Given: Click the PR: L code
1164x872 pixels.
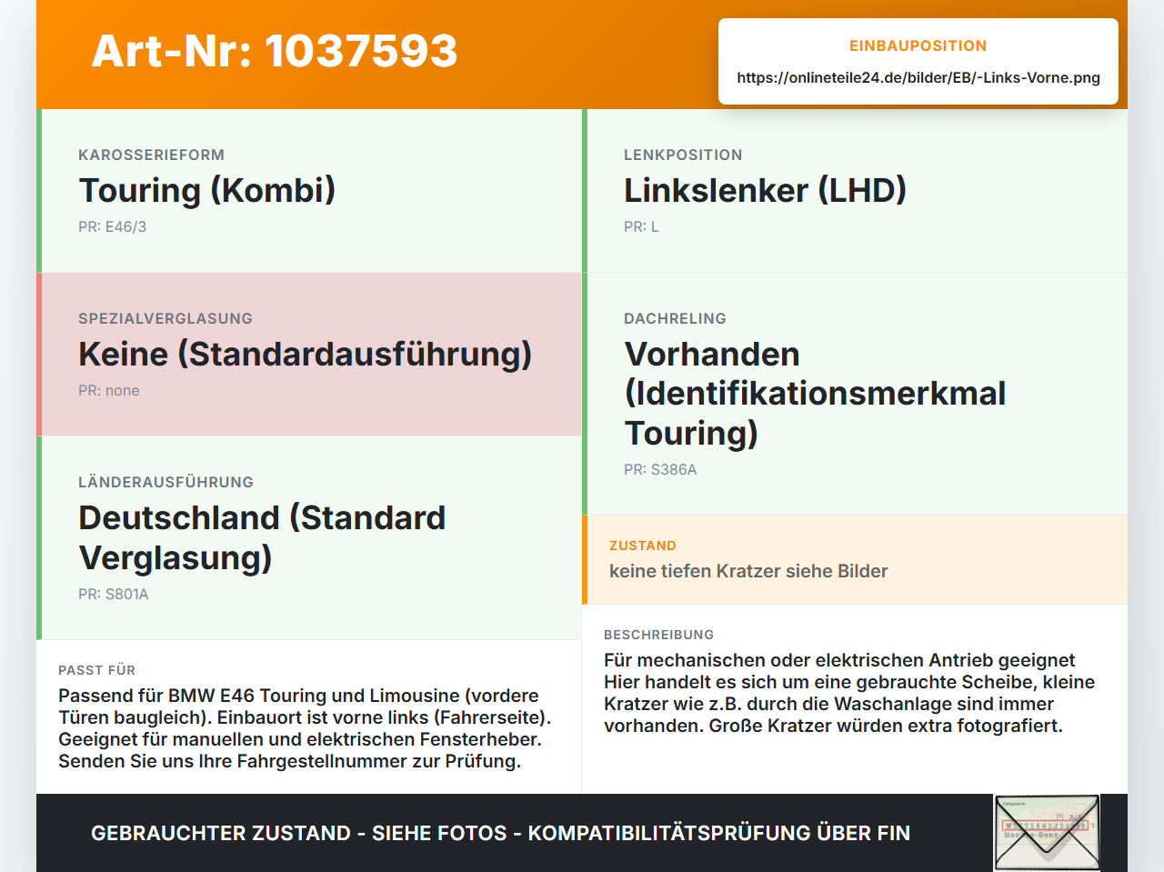Looking at the screenshot, I should pos(641,227).
